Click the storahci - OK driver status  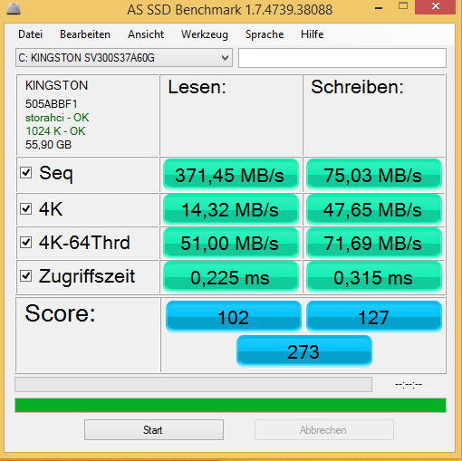click(57, 118)
